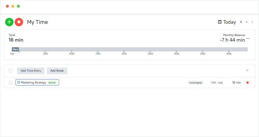Stop the running timer with red stop button
The image size is (259, 137).
point(19,22)
